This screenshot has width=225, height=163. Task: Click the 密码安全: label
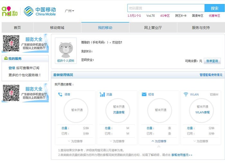pyautogui.click(x=87, y=60)
